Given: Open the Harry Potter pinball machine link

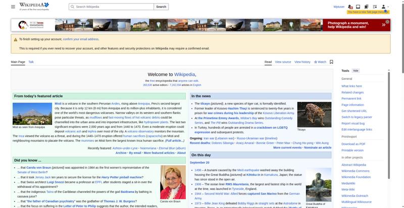Looking at the screenshot, I should click(x=121, y=177).
